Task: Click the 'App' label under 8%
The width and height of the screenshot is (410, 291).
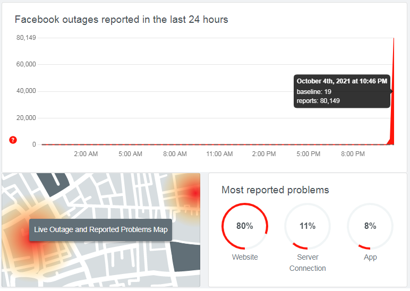Action: click(x=370, y=257)
